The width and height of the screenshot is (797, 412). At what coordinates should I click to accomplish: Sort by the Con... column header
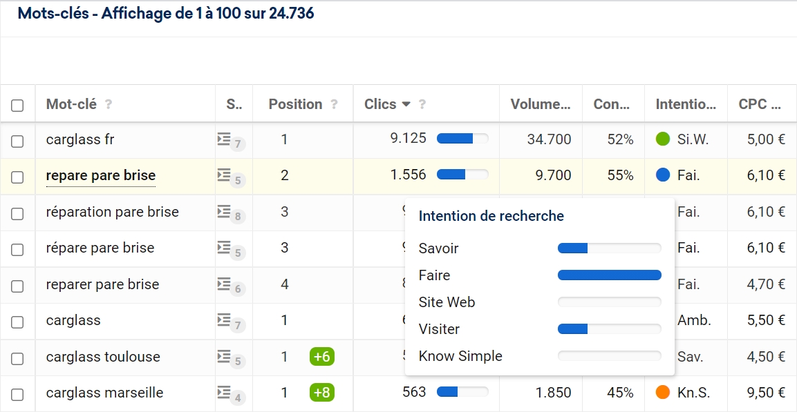[x=612, y=104]
